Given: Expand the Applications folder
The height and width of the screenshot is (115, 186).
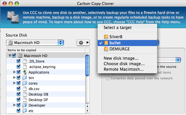Looking at the screenshot, I should coord(14,72).
